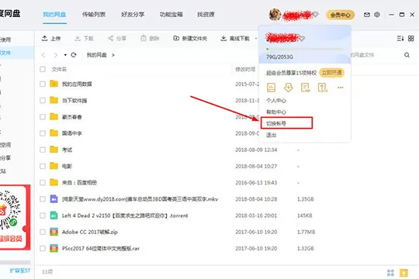Click the search files input field
Viewport: 419px width, 279px height.
pos(376,55)
